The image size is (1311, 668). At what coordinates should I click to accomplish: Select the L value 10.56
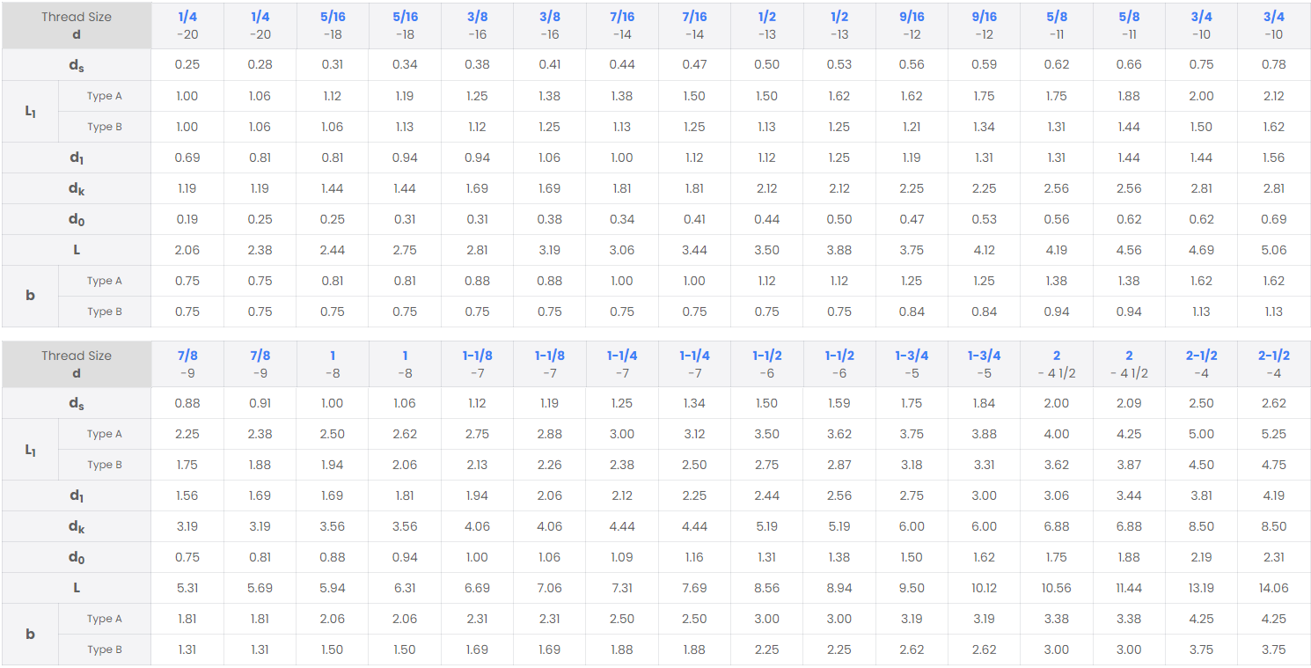pos(1056,588)
